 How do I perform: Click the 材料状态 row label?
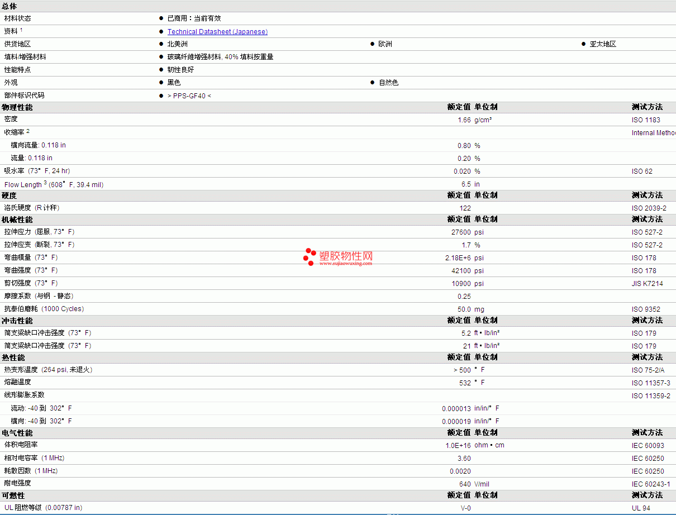coord(18,18)
